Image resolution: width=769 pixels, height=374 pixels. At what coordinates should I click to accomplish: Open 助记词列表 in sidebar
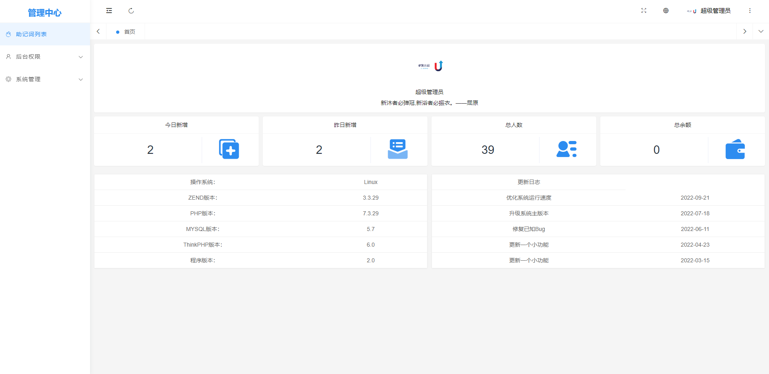pos(31,34)
